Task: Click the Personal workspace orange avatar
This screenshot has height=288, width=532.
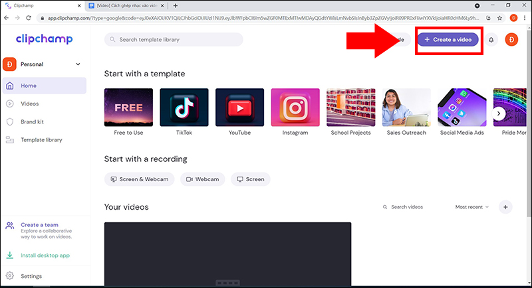Action: tap(9, 64)
